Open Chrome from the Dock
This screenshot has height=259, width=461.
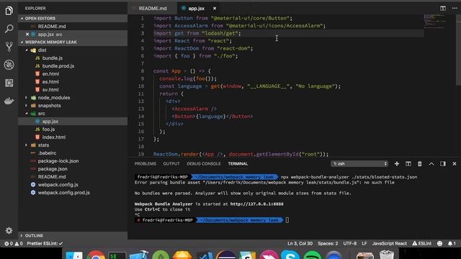(x=96, y=255)
